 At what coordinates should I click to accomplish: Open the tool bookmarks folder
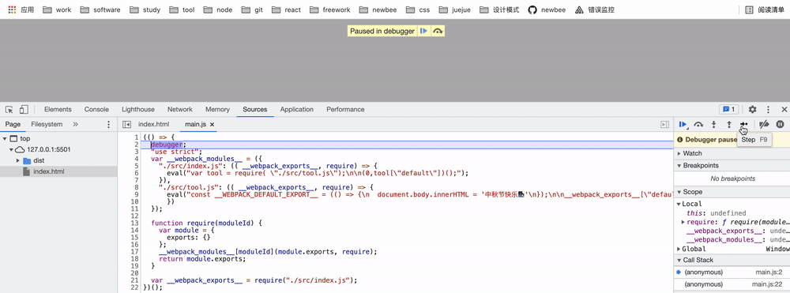[182, 9]
